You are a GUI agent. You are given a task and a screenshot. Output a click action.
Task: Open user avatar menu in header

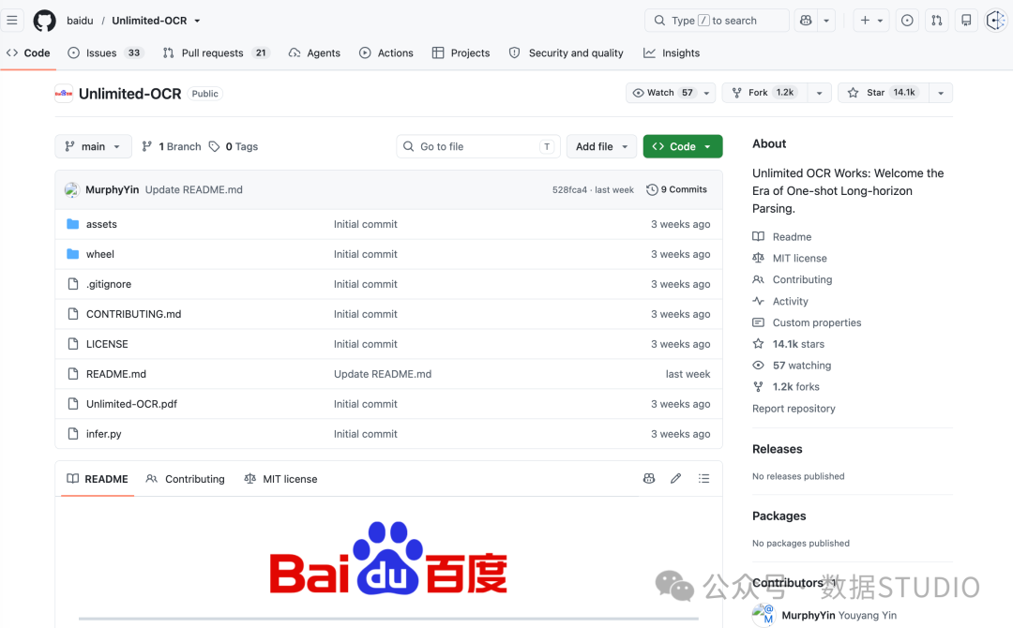tap(995, 21)
